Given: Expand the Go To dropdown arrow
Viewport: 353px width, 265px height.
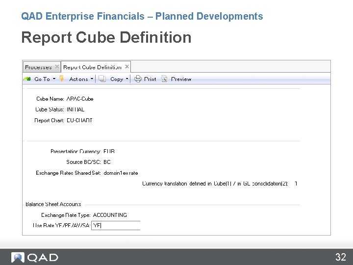Looking at the screenshot, I should (x=54, y=79).
